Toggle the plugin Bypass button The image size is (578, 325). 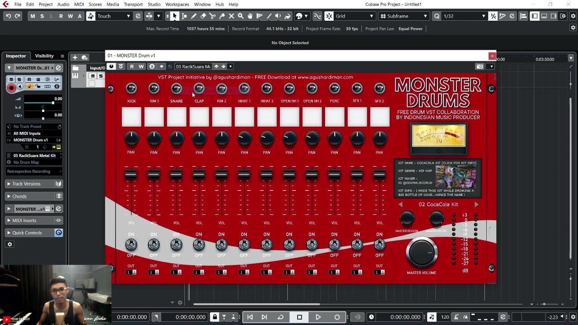pyautogui.click(x=121, y=67)
